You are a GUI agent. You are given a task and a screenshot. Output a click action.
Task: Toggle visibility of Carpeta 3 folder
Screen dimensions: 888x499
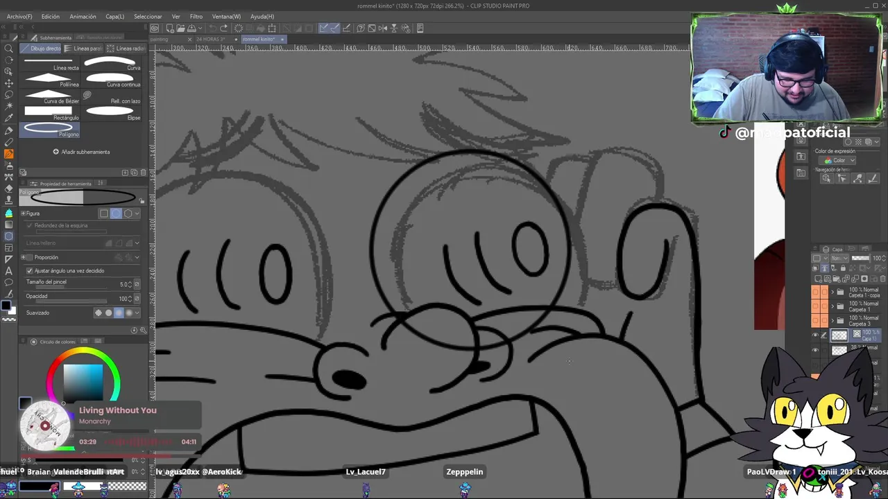(816, 321)
